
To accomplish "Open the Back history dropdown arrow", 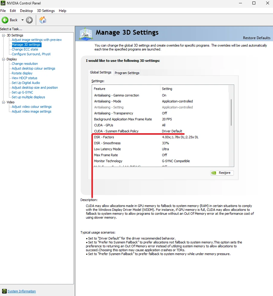I will coord(22,20).
